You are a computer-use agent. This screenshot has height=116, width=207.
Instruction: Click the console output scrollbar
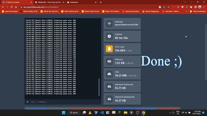click(99, 87)
